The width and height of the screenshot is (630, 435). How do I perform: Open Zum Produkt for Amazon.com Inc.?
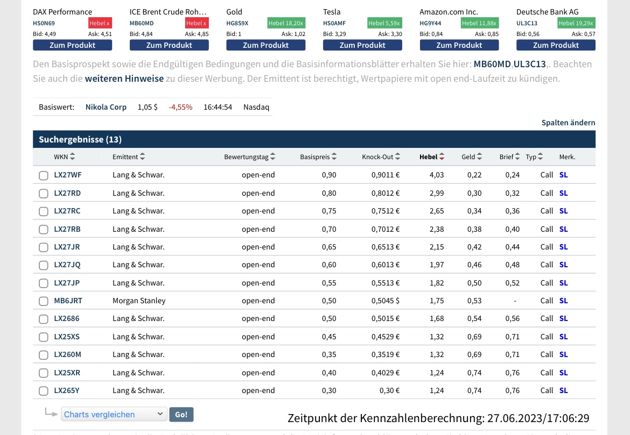tap(459, 45)
